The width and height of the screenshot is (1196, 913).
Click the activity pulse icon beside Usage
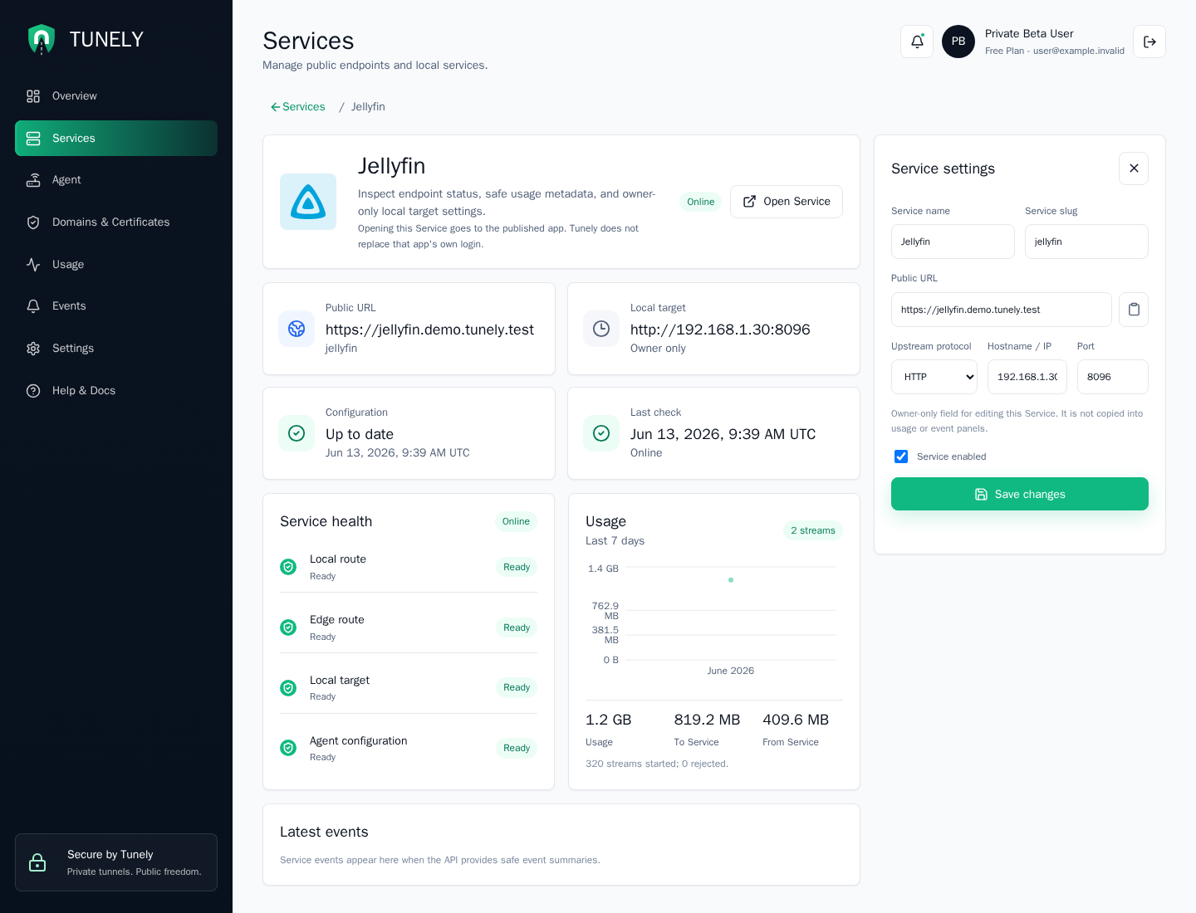[33, 265]
